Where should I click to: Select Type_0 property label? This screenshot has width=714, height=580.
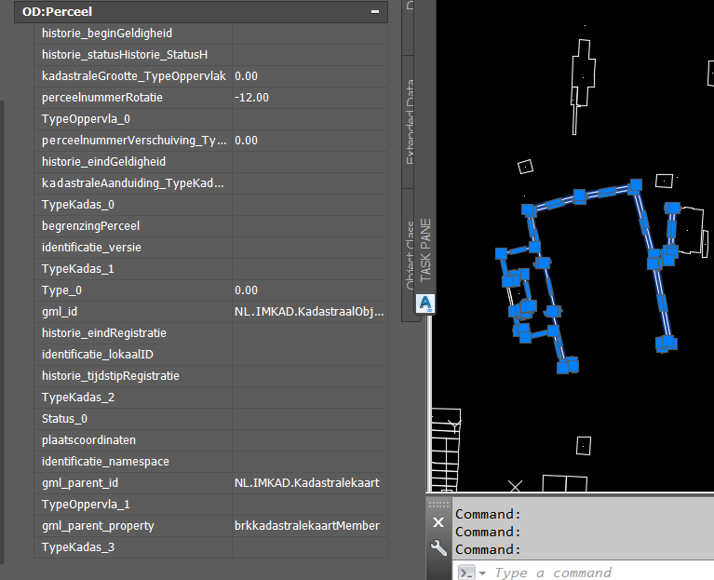62,290
